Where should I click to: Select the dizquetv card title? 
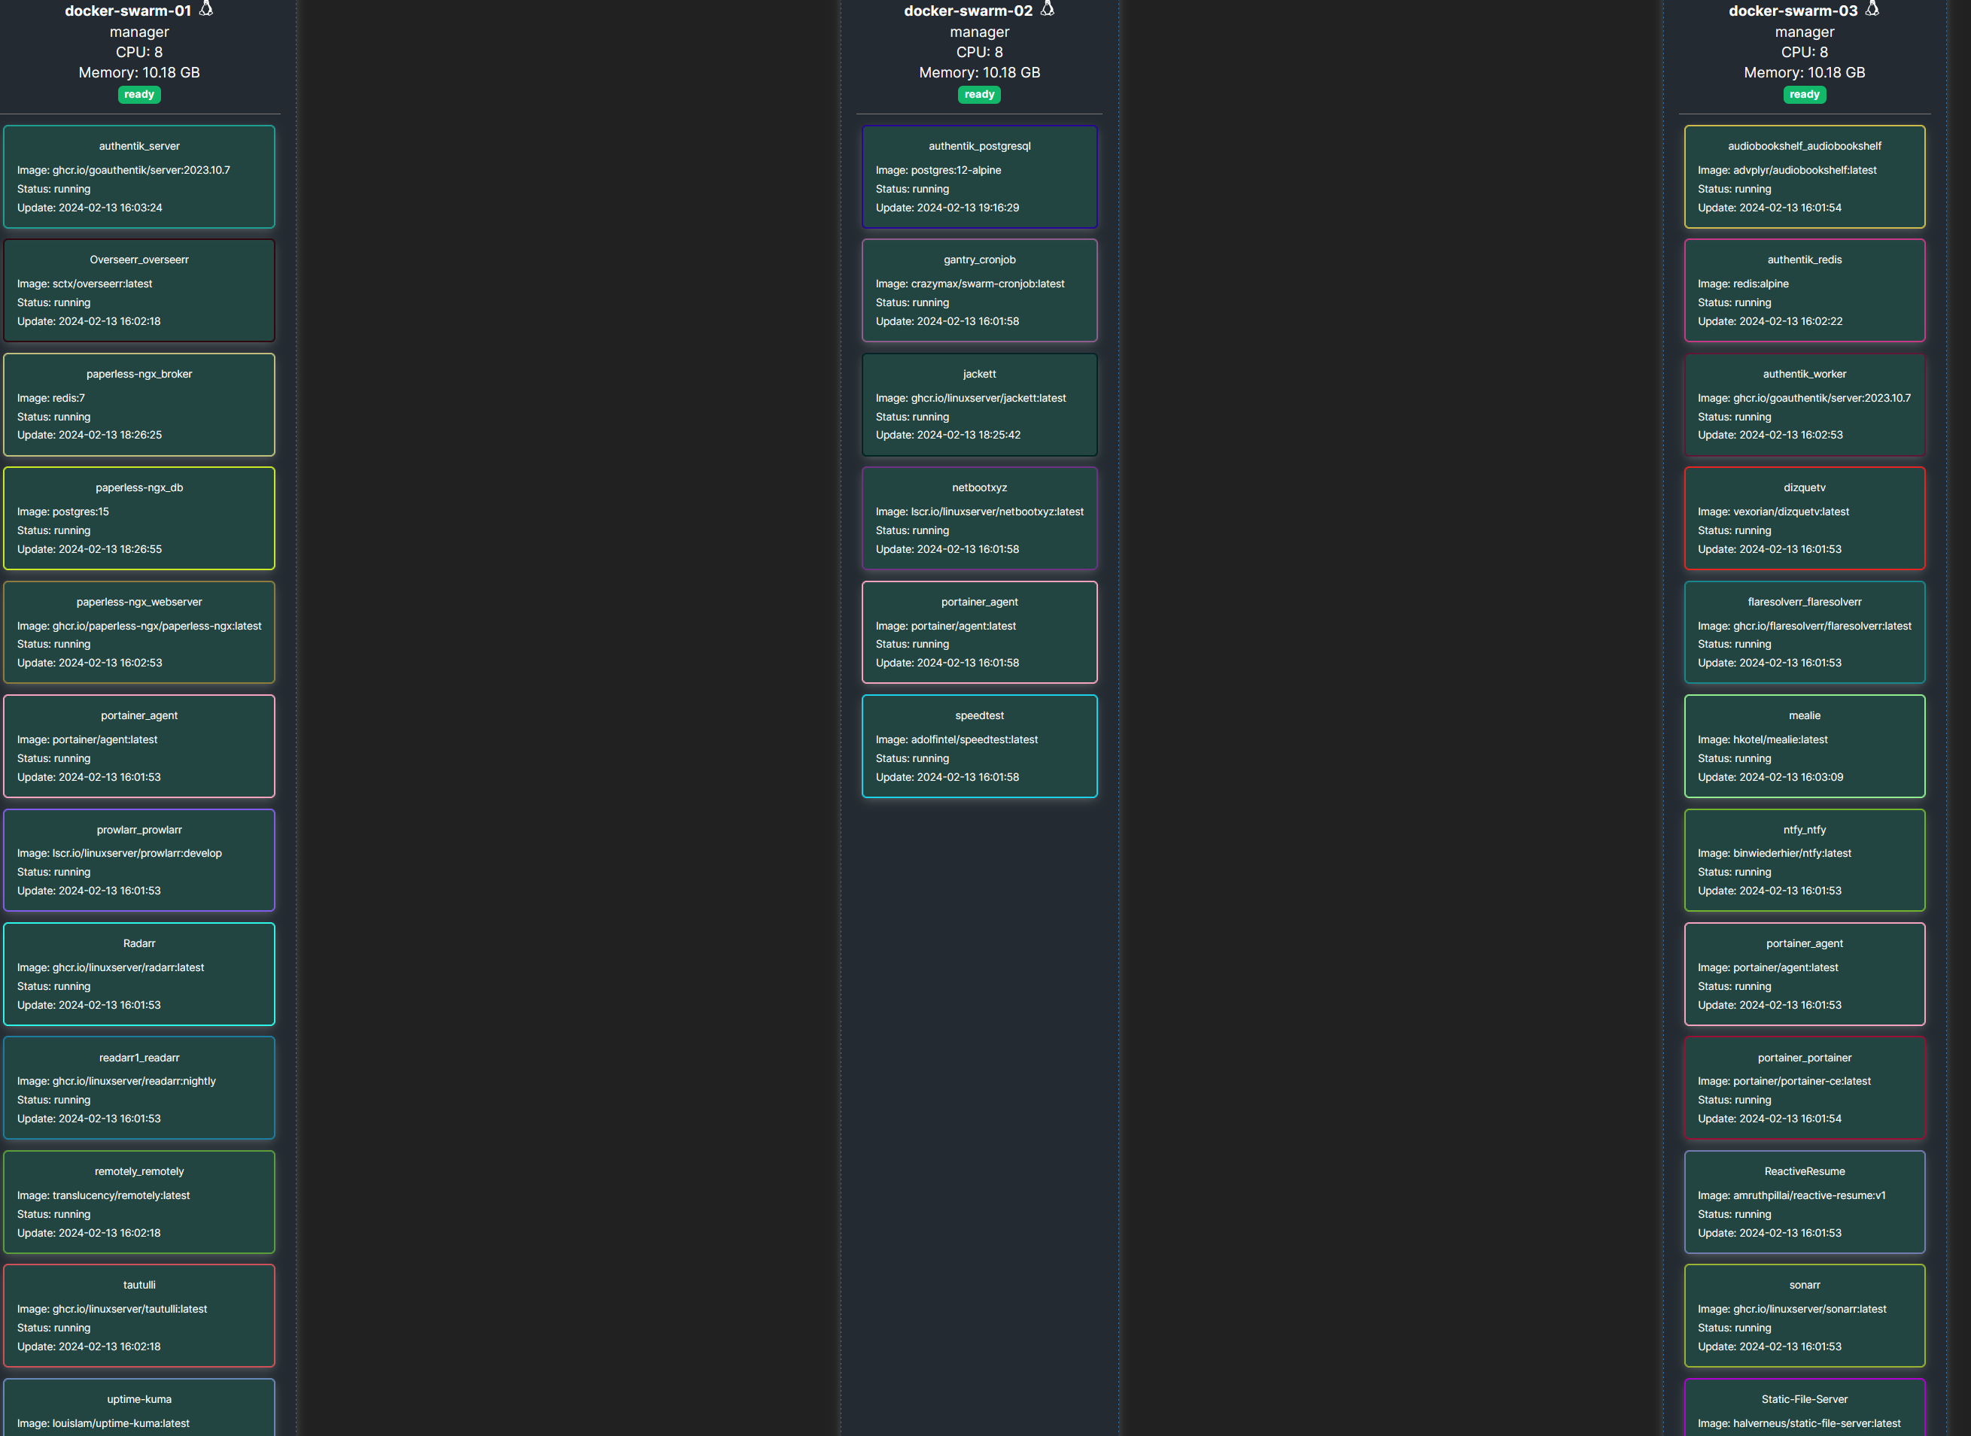pyautogui.click(x=1804, y=487)
